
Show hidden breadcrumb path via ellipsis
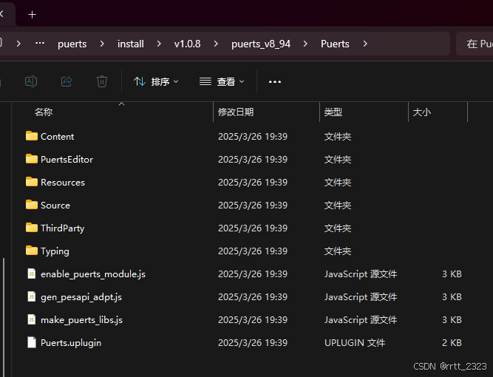click(40, 44)
